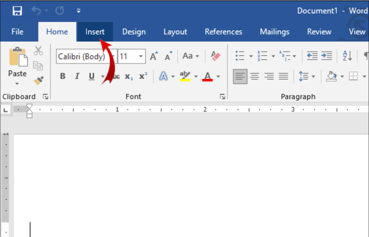Toggle Italic formatting
Viewport: 369px width, 237px height.
(77, 76)
